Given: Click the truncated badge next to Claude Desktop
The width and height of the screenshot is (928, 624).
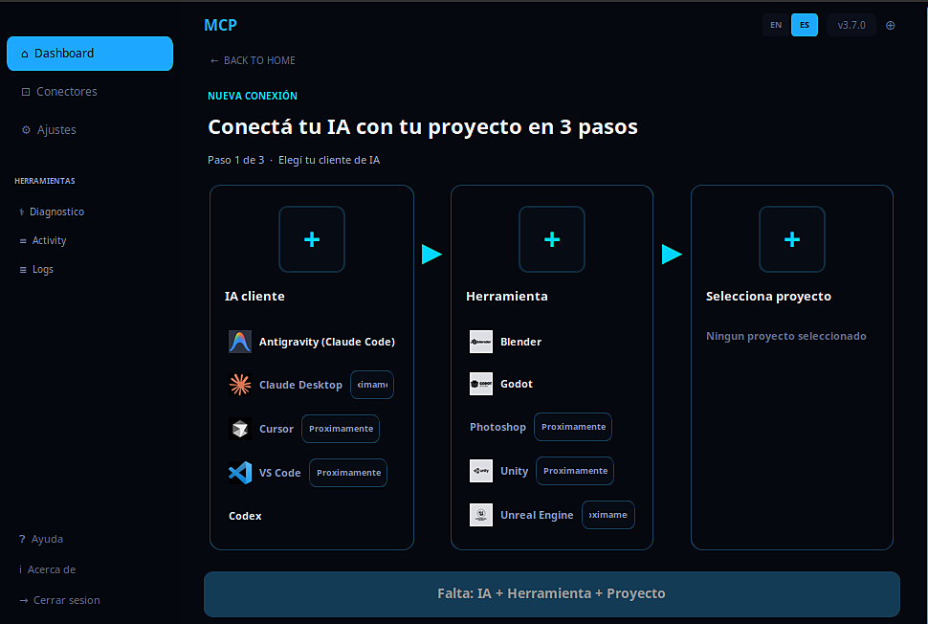Looking at the screenshot, I should coord(372,385).
